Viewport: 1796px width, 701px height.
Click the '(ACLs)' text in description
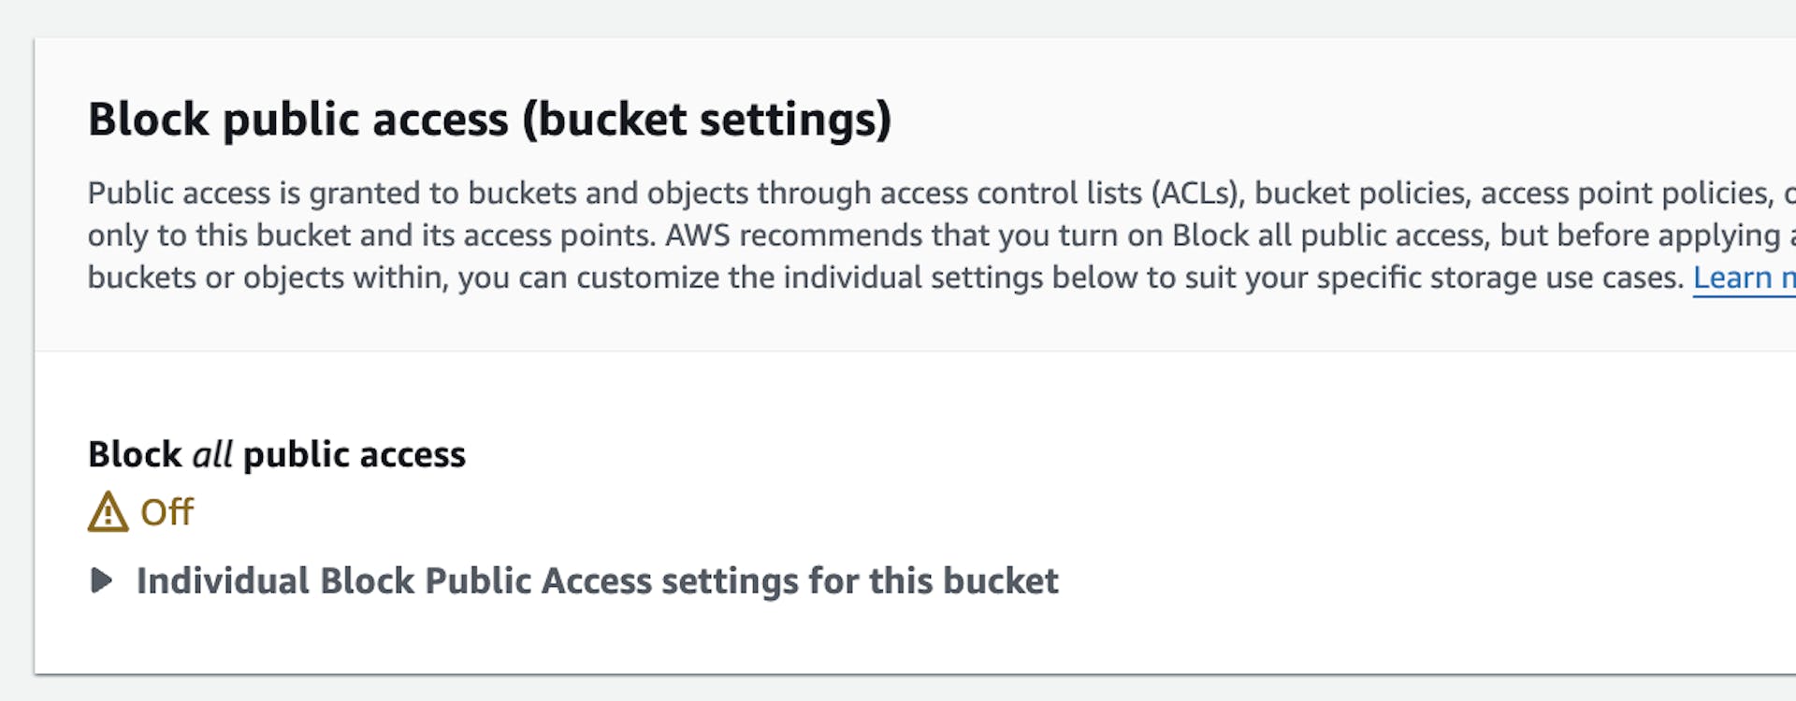pyautogui.click(x=1196, y=193)
